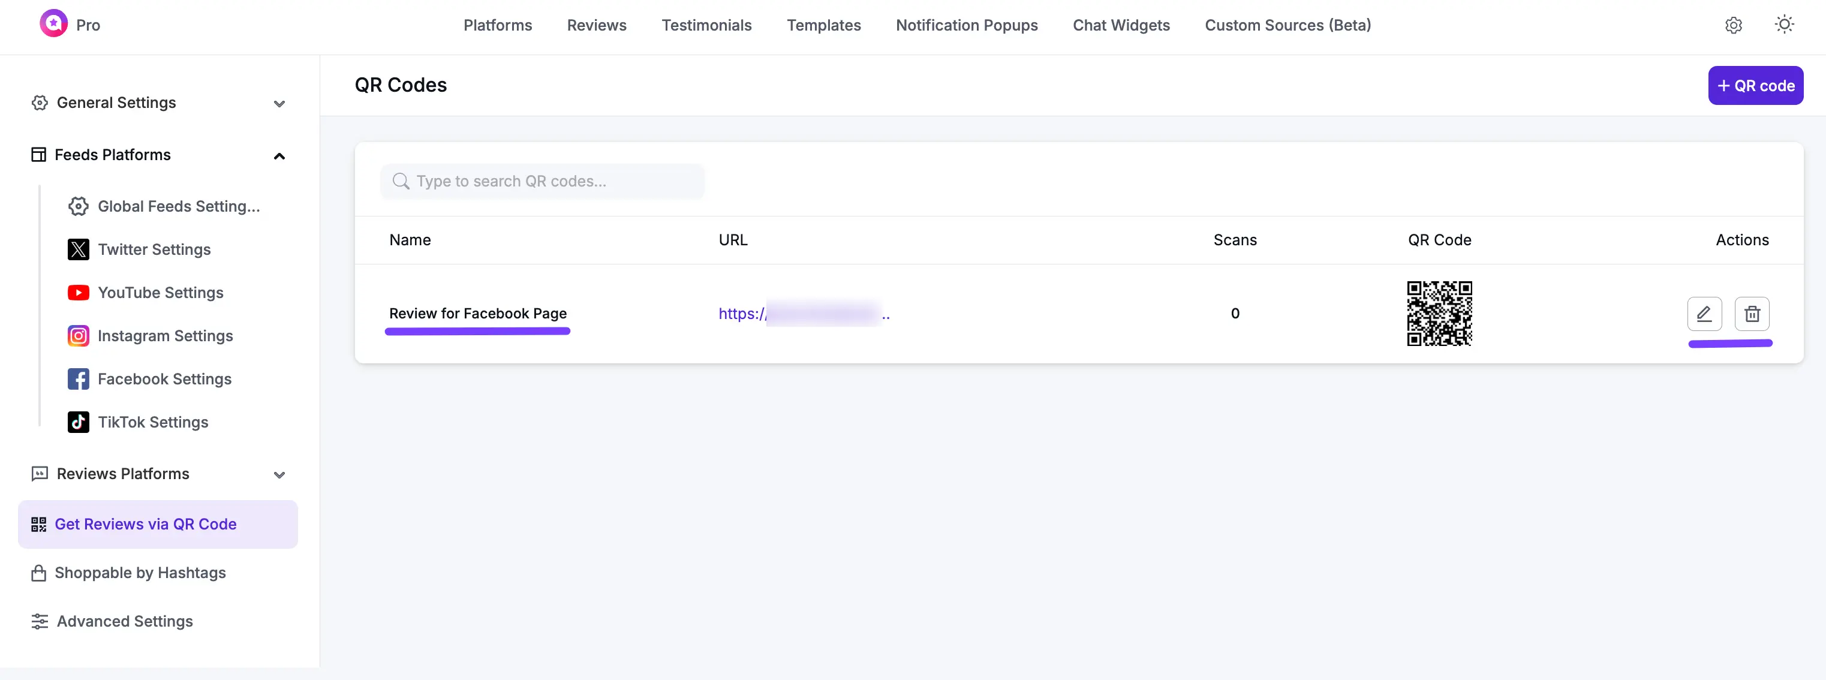Screen dimensions: 1826x680
Task: Click the Pro logo icon
Action: 54,24
